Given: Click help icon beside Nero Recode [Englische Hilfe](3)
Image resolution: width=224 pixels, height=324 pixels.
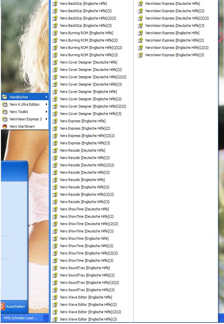Looking at the screenshot, I should click(55, 202).
